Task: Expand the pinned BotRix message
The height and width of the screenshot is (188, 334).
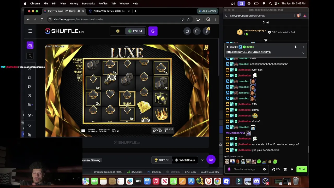Action: (x=303, y=53)
